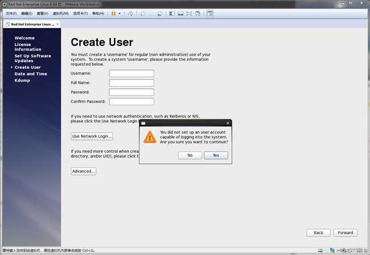Image resolution: width=370 pixels, height=255 pixels.
Task: Open the 选项卡(T) Tabs menu
Action: (x=80, y=14)
